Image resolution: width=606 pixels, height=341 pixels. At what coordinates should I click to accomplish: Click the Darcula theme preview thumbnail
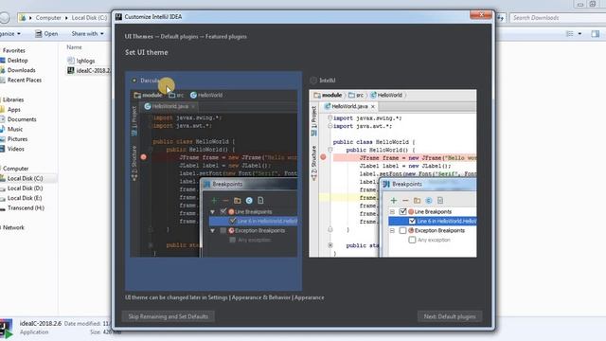tap(214, 173)
